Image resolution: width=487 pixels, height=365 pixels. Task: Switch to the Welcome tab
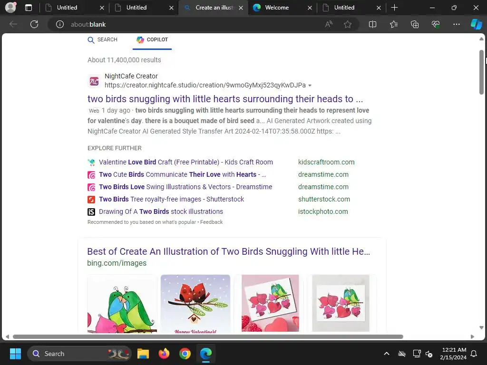tap(276, 8)
